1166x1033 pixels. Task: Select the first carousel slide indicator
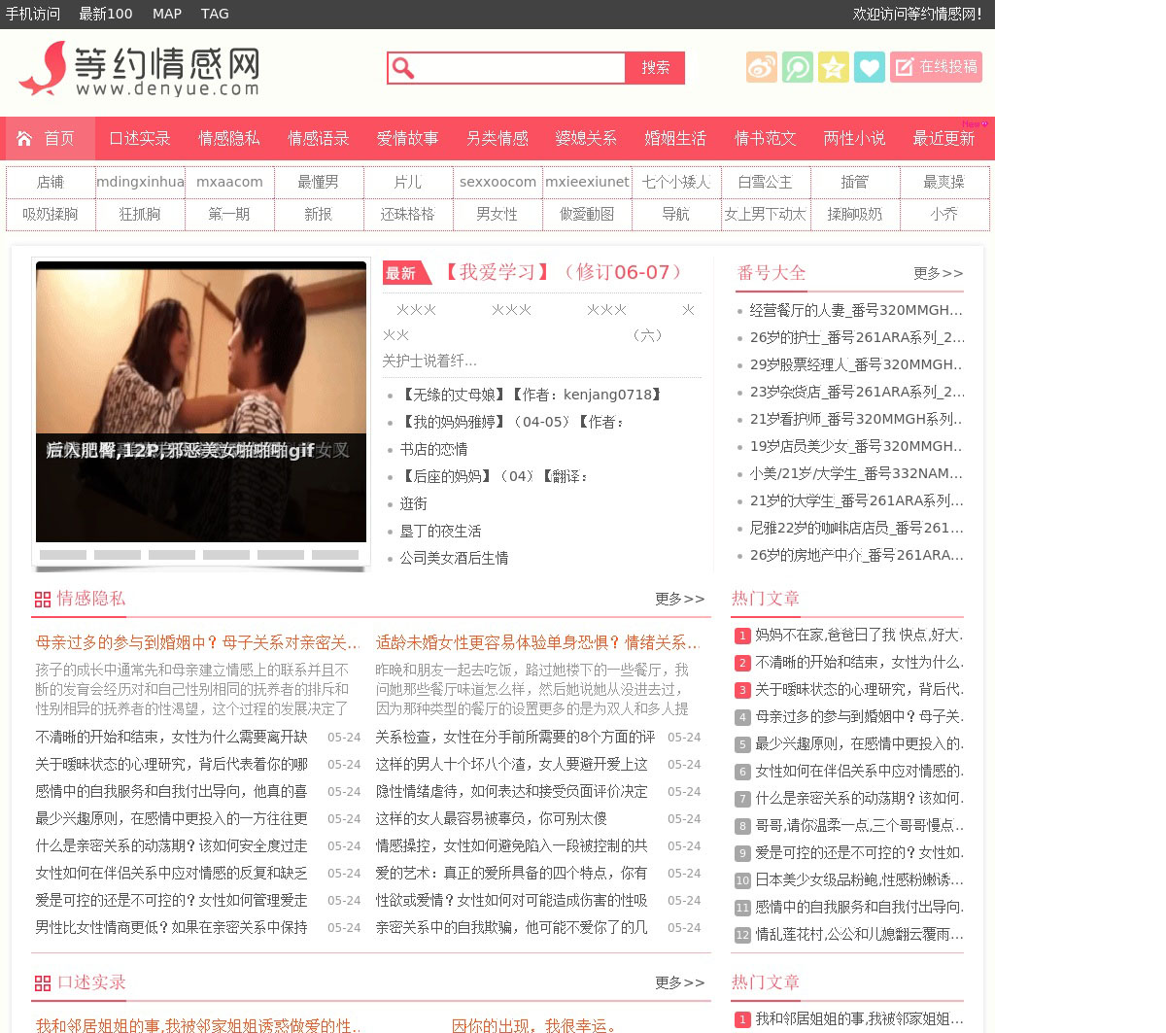tap(63, 555)
